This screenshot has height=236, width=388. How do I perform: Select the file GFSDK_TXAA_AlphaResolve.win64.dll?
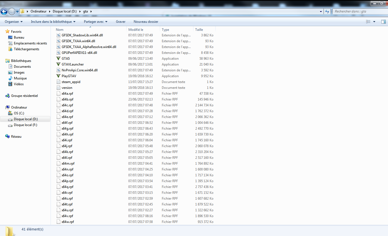[89, 47]
